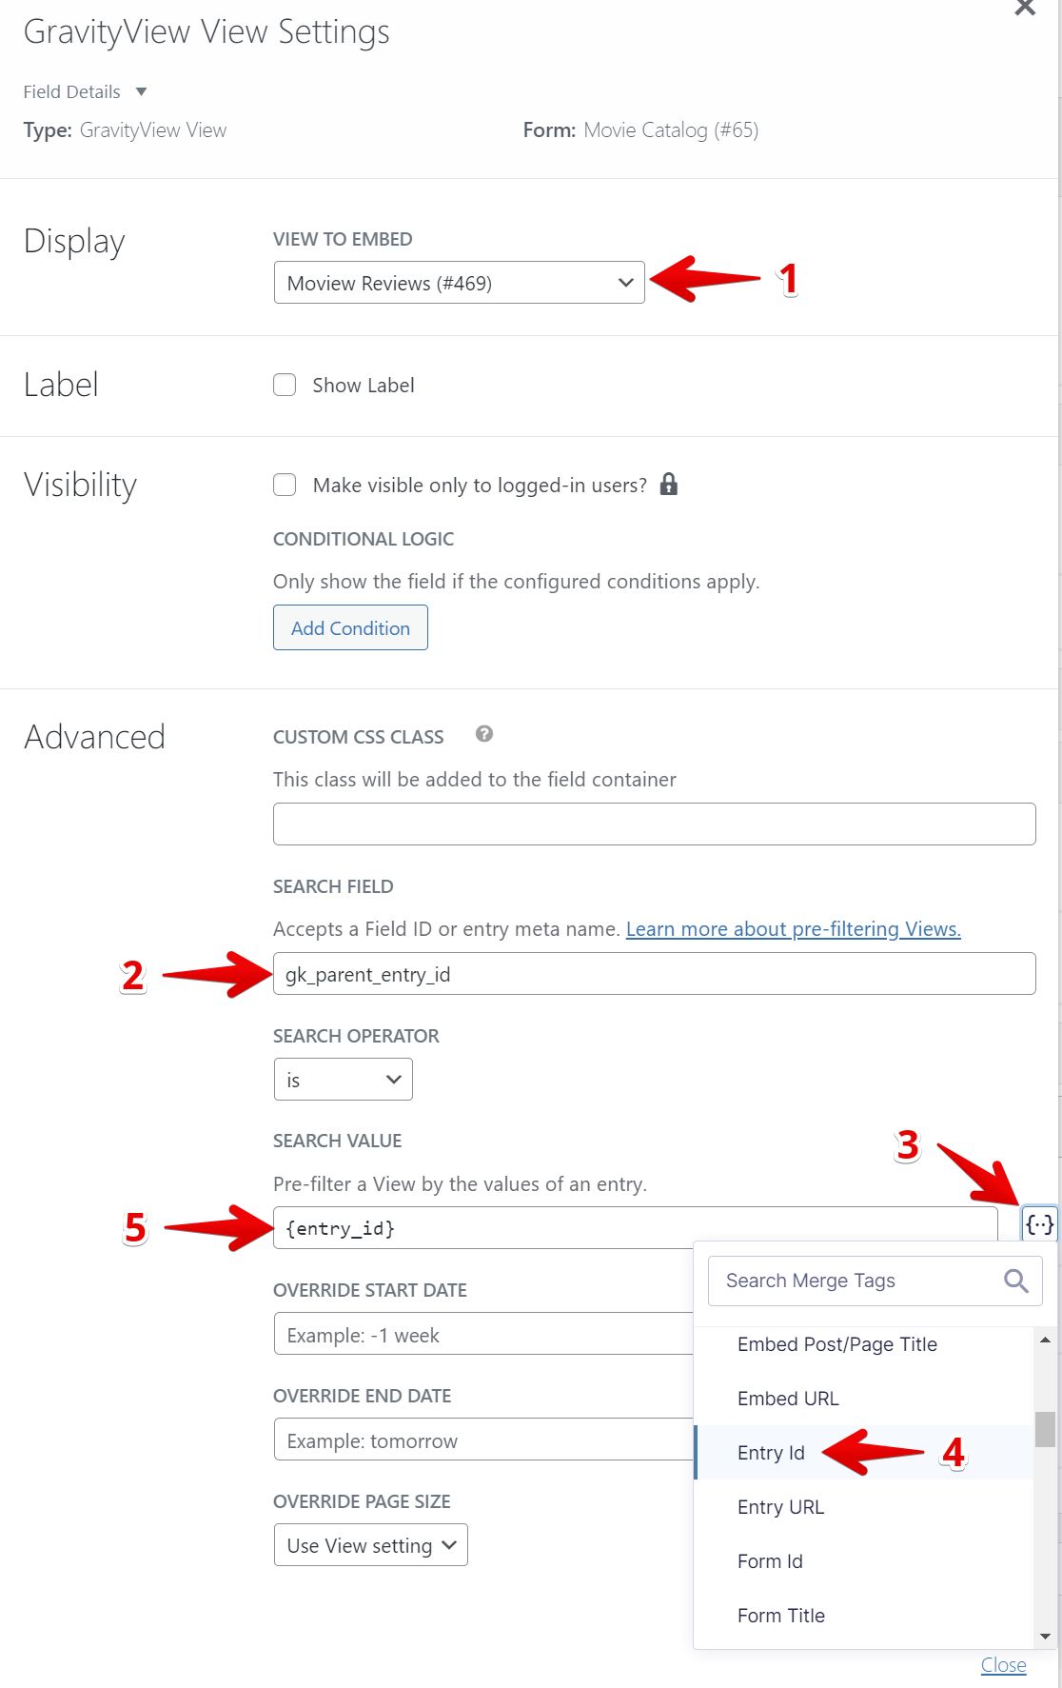1062x1688 pixels.
Task: Click the merge tags curly-brace icon
Action: pyautogui.click(x=1039, y=1224)
